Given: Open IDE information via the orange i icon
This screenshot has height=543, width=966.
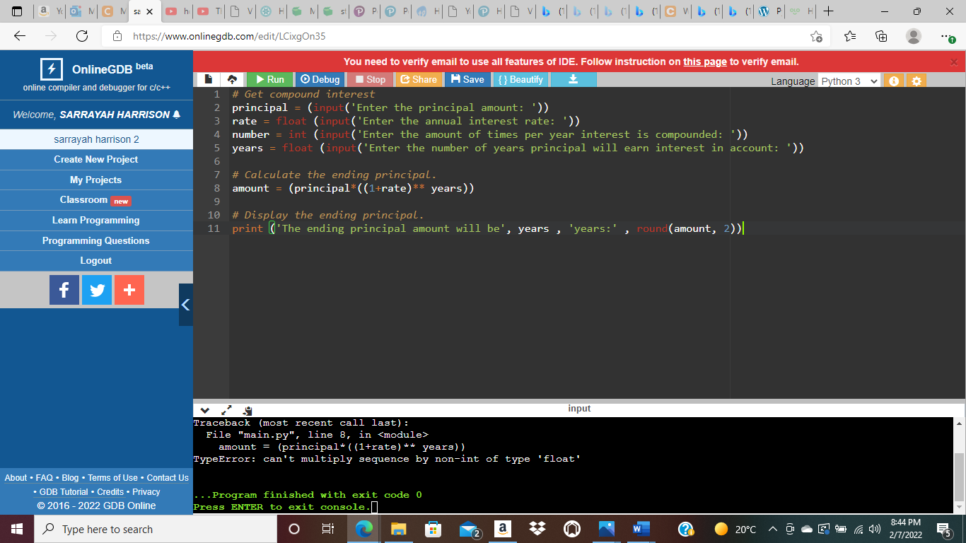Looking at the screenshot, I should point(893,81).
